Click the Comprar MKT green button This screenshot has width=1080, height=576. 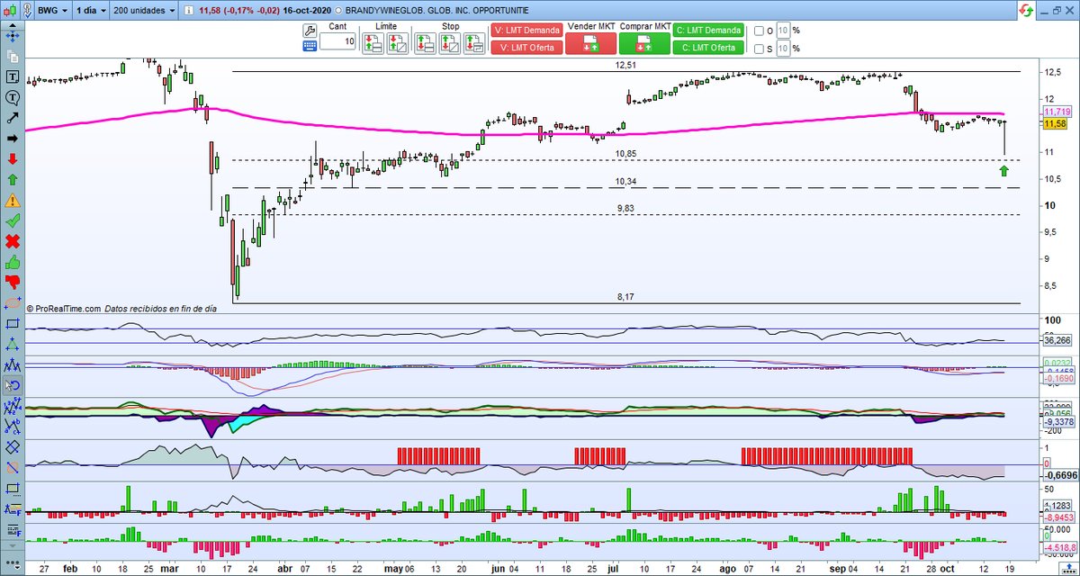(645, 43)
